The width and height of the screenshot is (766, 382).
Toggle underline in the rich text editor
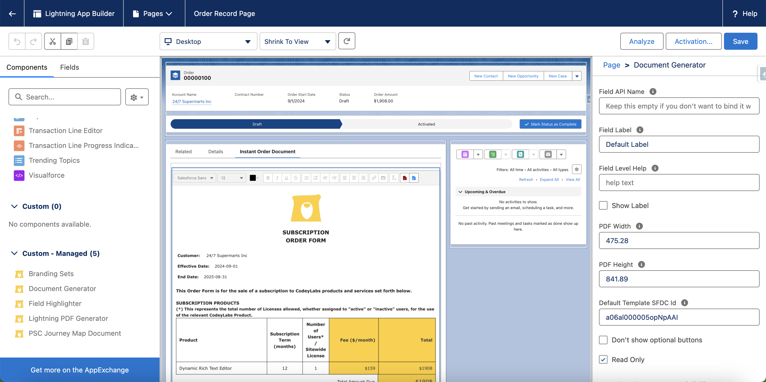(x=286, y=178)
